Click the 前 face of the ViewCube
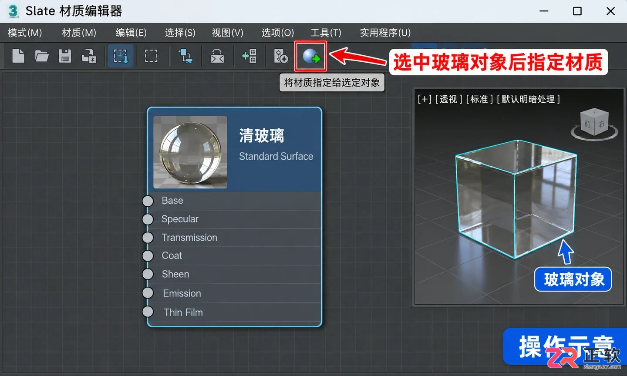This screenshot has height=376, width=627. click(x=587, y=124)
